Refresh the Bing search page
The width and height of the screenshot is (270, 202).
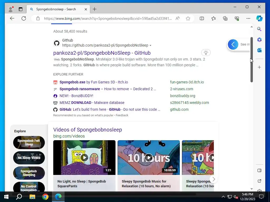[24, 18]
